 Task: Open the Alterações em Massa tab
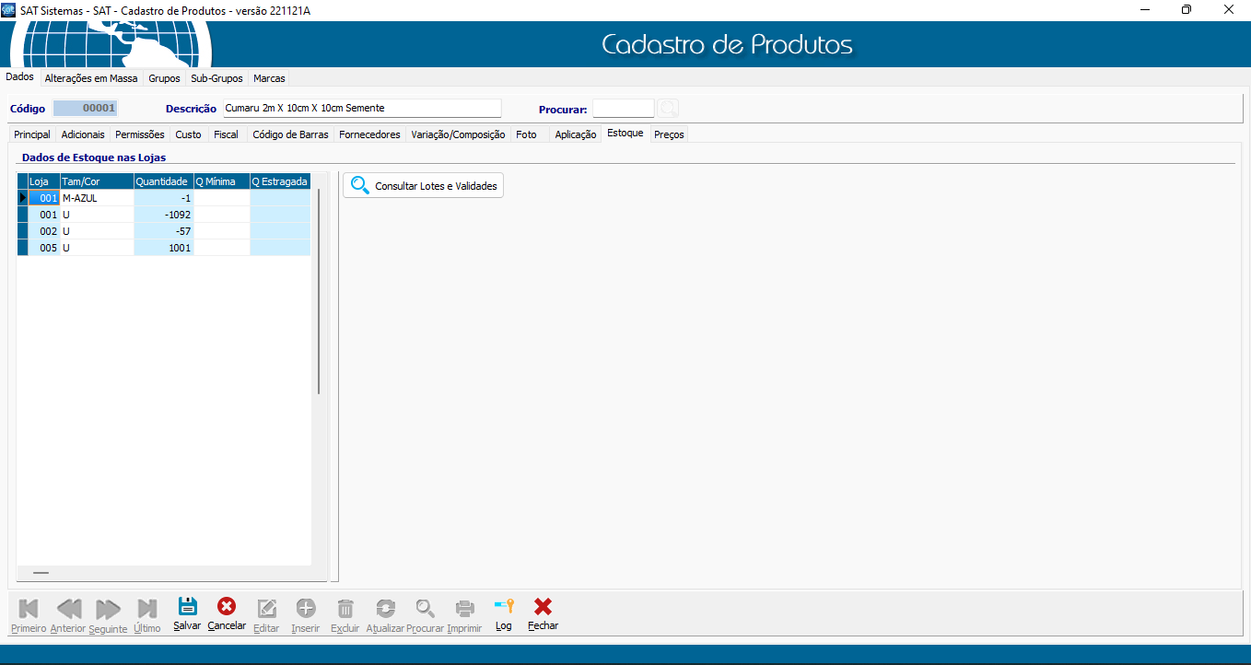click(91, 78)
